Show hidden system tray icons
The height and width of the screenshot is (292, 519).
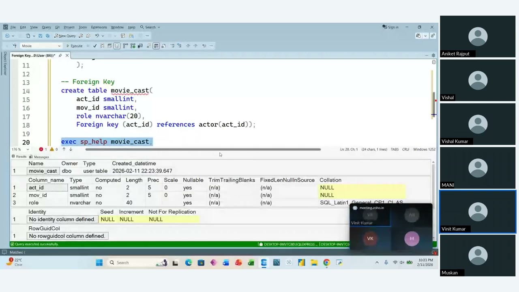pyautogui.click(x=377, y=263)
